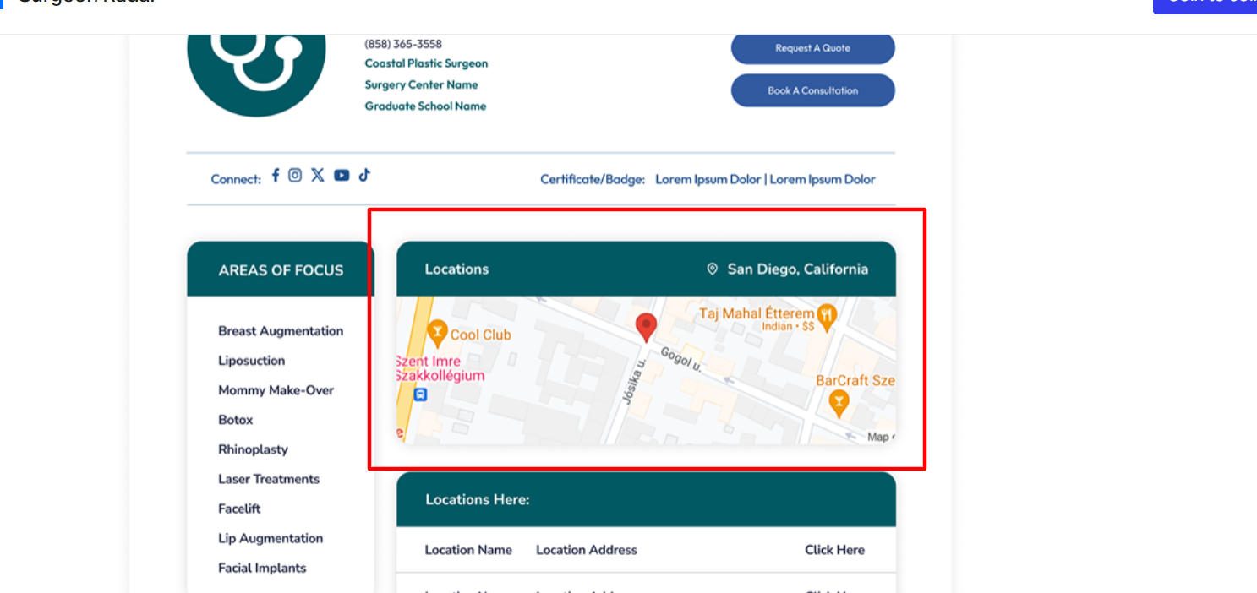The width and height of the screenshot is (1257, 593).
Task: Click the Taj Mahal Étterem restaurant marker
Action: tap(827, 317)
